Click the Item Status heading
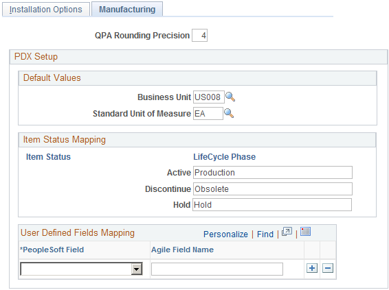The image size is (389, 290). 48,157
